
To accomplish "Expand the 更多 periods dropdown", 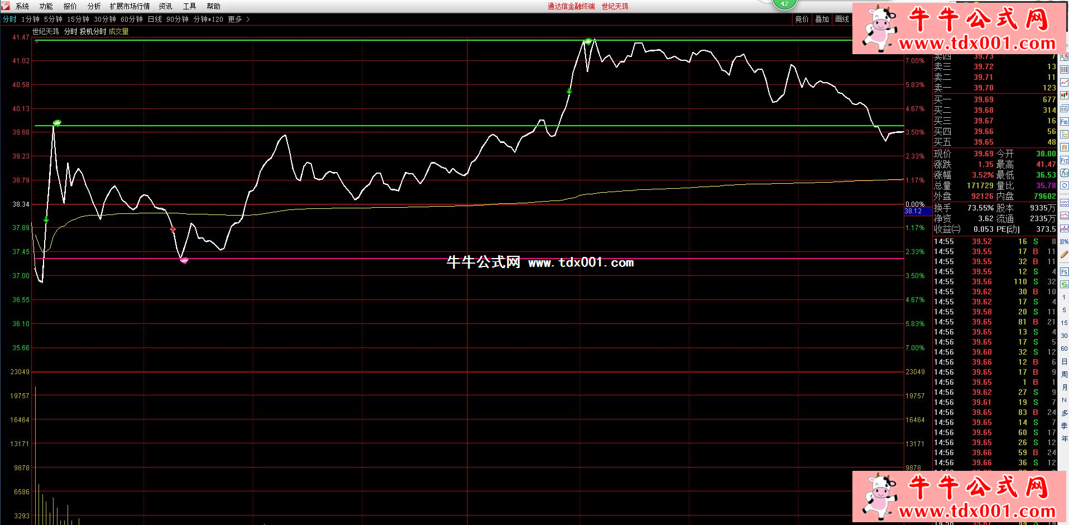I will (238, 19).
